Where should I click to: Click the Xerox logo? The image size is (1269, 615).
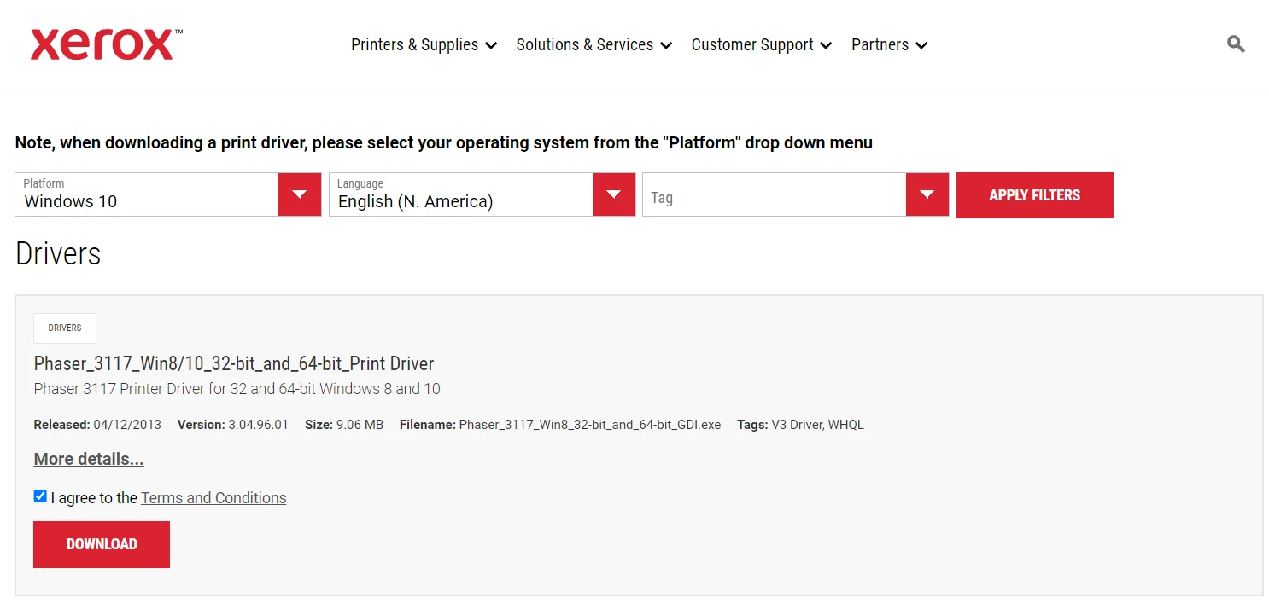pos(106,44)
